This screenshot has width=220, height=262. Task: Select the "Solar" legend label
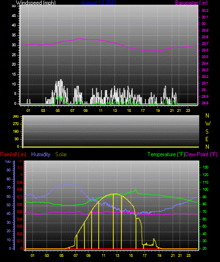point(61,154)
